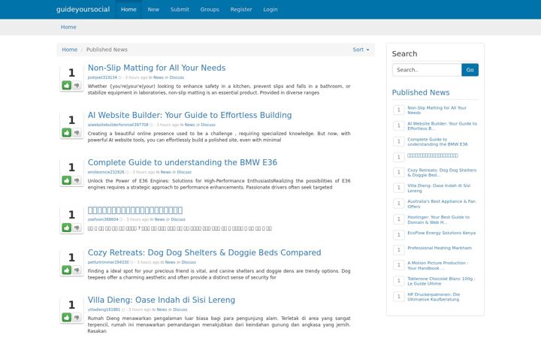Upvote "Non-Slip Matting for All Your Needs"
The width and height of the screenshot is (541, 338).
(67, 85)
